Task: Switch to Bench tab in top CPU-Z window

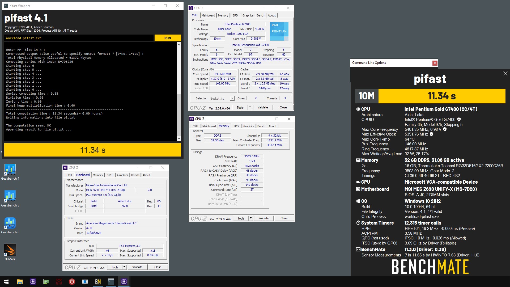Action: (261, 15)
